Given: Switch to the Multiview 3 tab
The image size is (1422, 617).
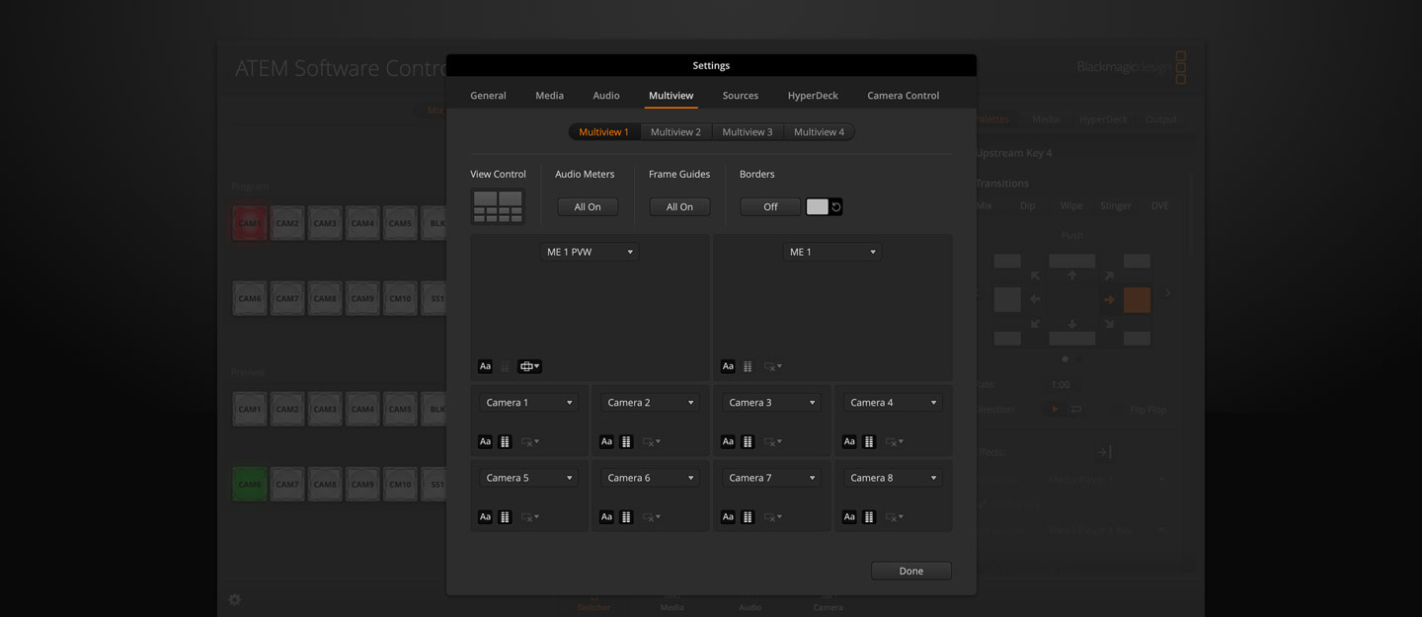Looking at the screenshot, I should pyautogui.click(x=748, y=131).
